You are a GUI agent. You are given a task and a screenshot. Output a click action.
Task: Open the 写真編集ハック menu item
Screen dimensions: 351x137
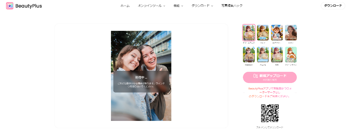[232, 6]
